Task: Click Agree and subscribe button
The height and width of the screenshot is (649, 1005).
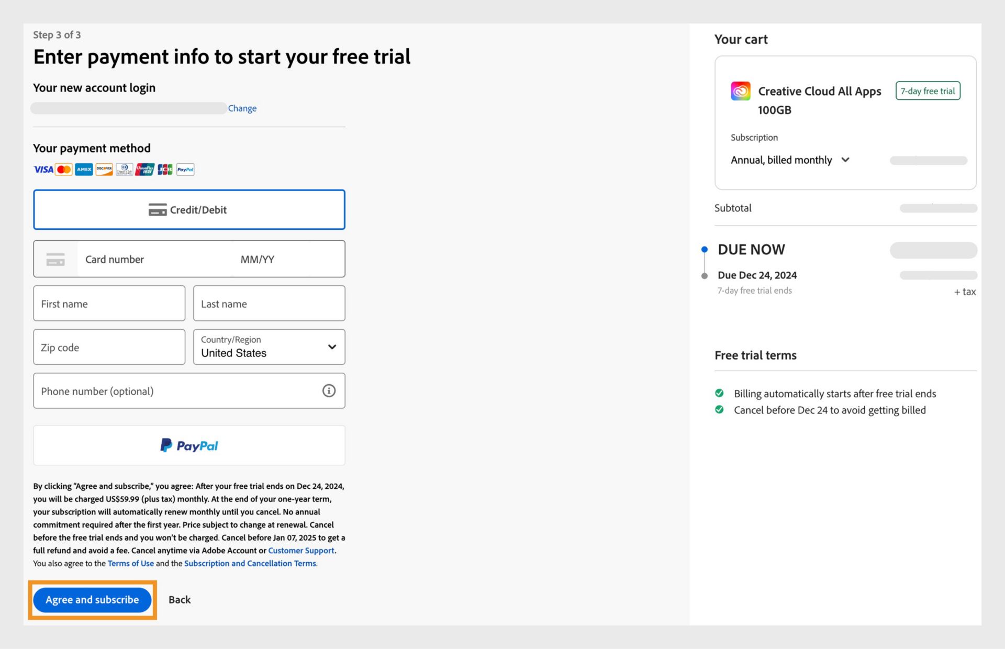Action: 92,599
